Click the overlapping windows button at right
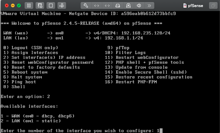Image resolution: width=220 pixels, height=133 pixels. pos(213,6)
